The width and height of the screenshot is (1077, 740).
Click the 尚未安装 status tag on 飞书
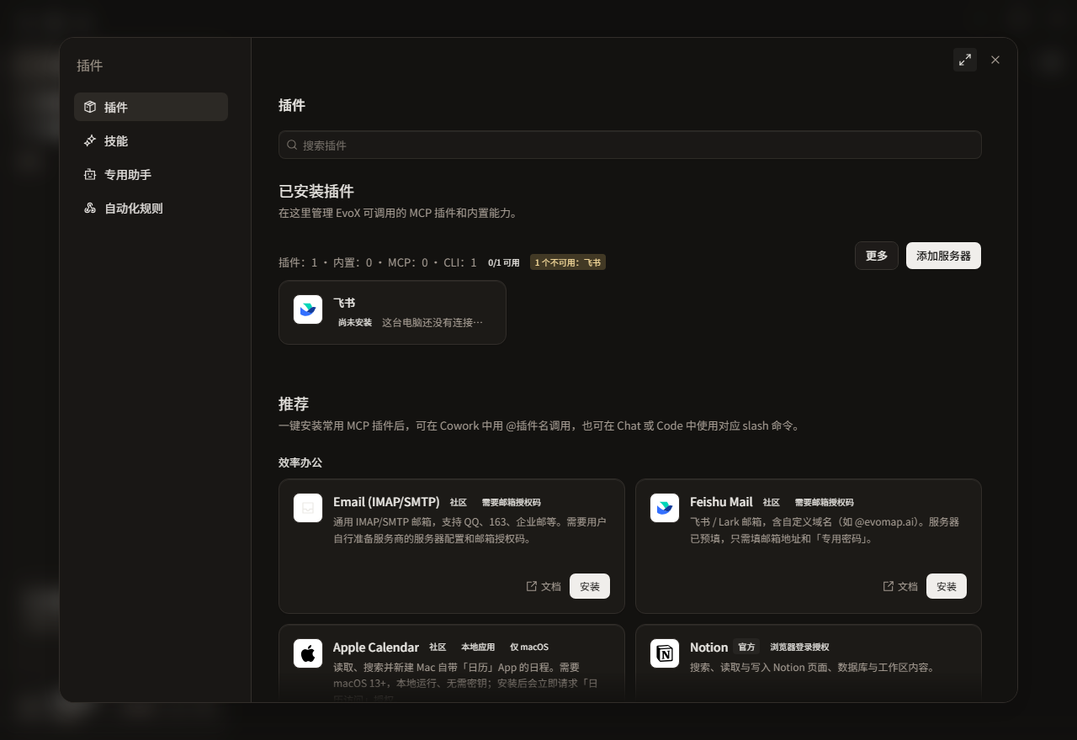click(355, 322)
